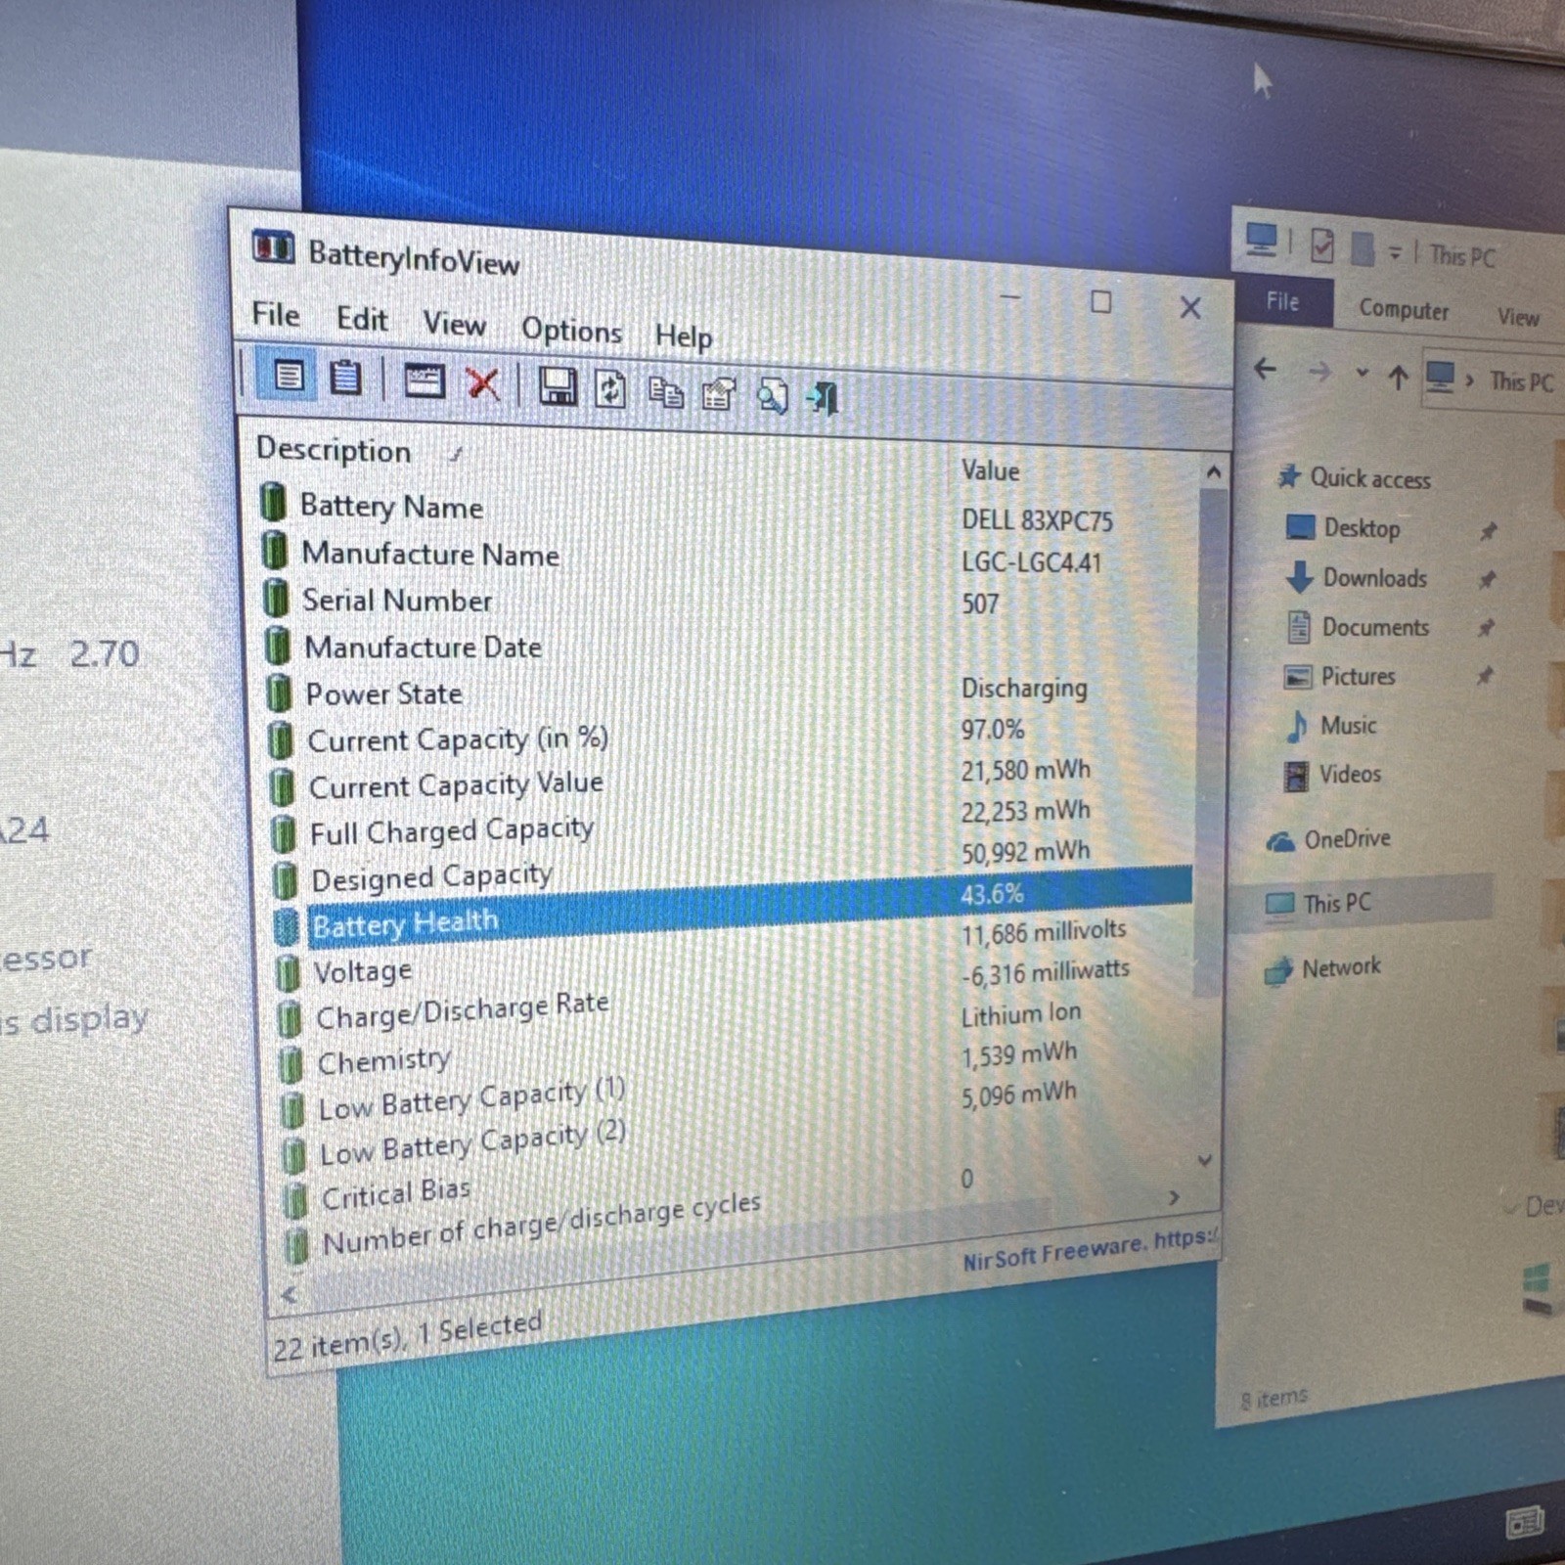Click the clipboard toolbar icon in BatteryInfoView
The image size is (1565, 1565).
(x=344, y=378)
